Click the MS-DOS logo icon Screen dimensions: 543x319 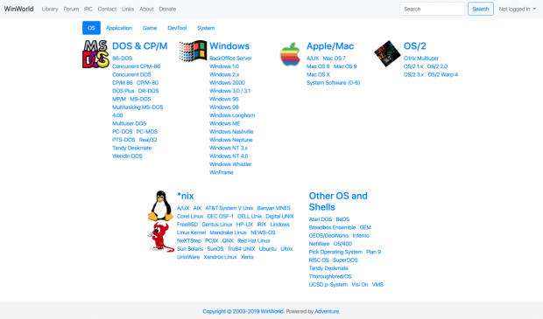coord(96,54)
